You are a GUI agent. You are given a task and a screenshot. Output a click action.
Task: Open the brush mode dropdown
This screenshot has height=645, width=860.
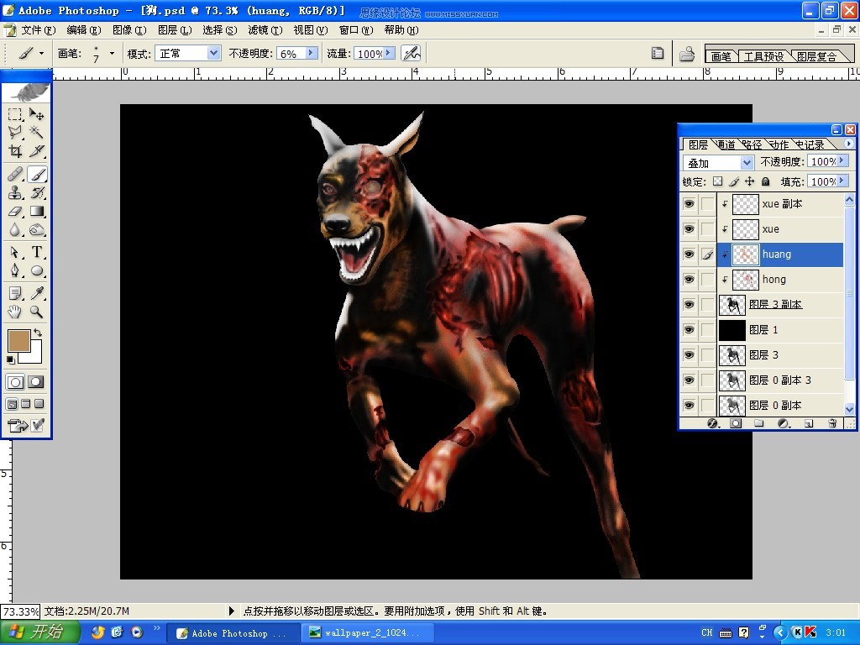[213, 53]
